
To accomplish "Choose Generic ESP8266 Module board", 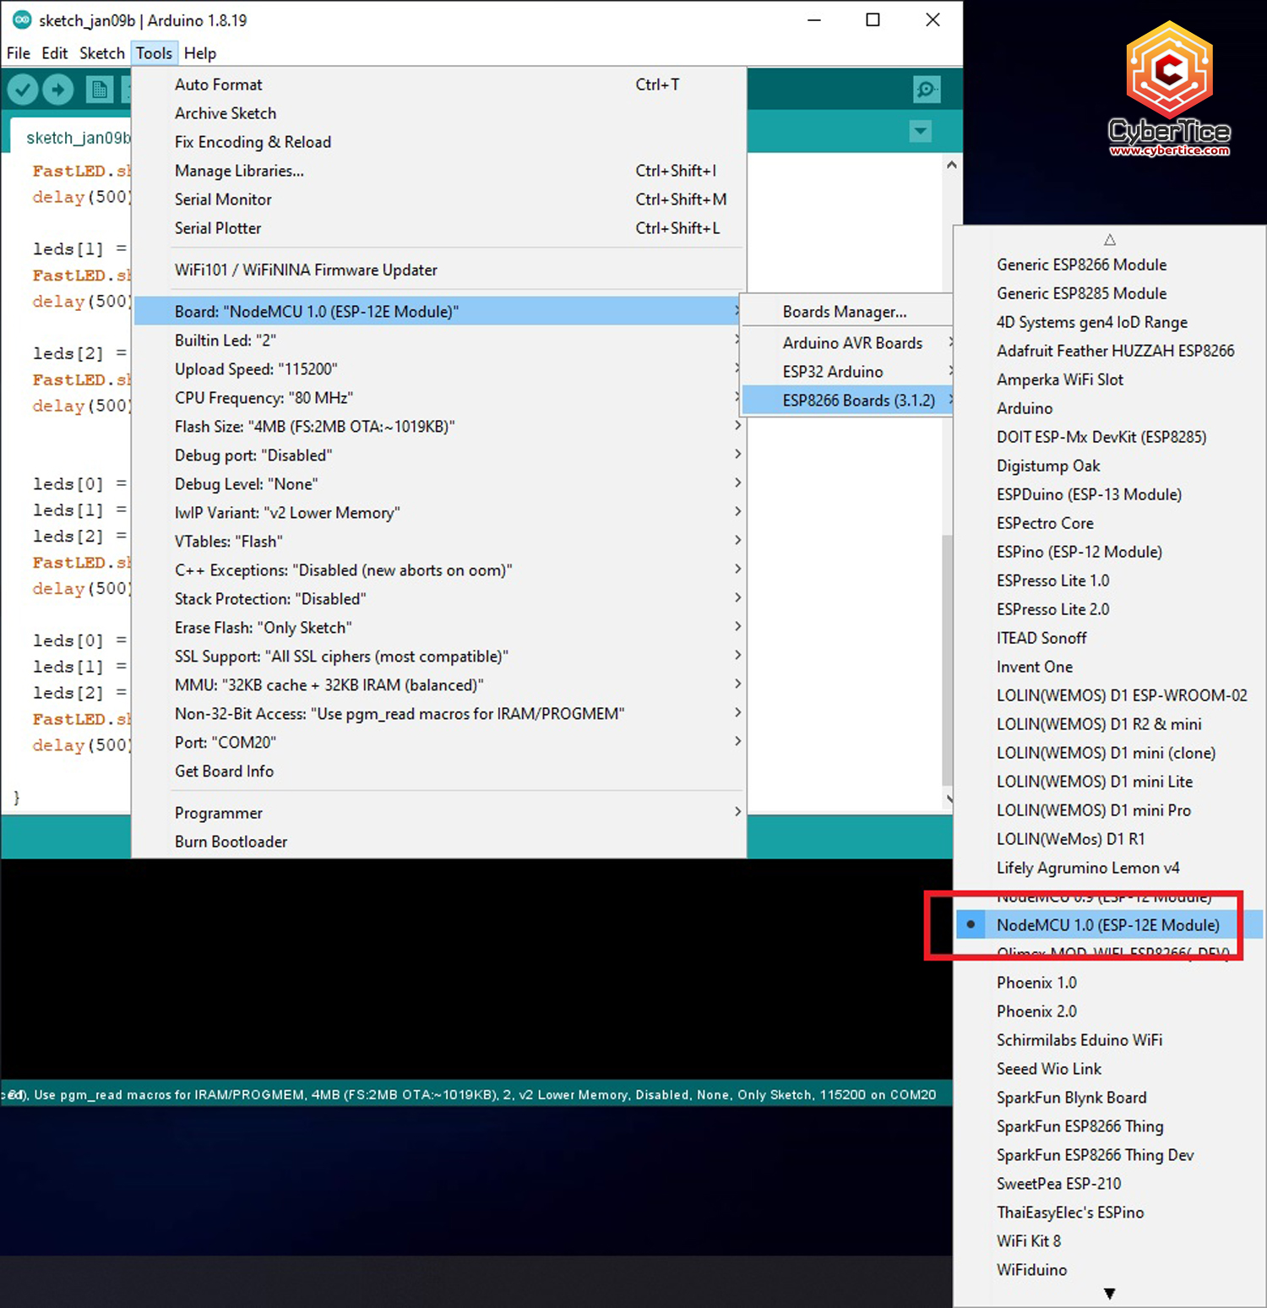I will 1081,264.
